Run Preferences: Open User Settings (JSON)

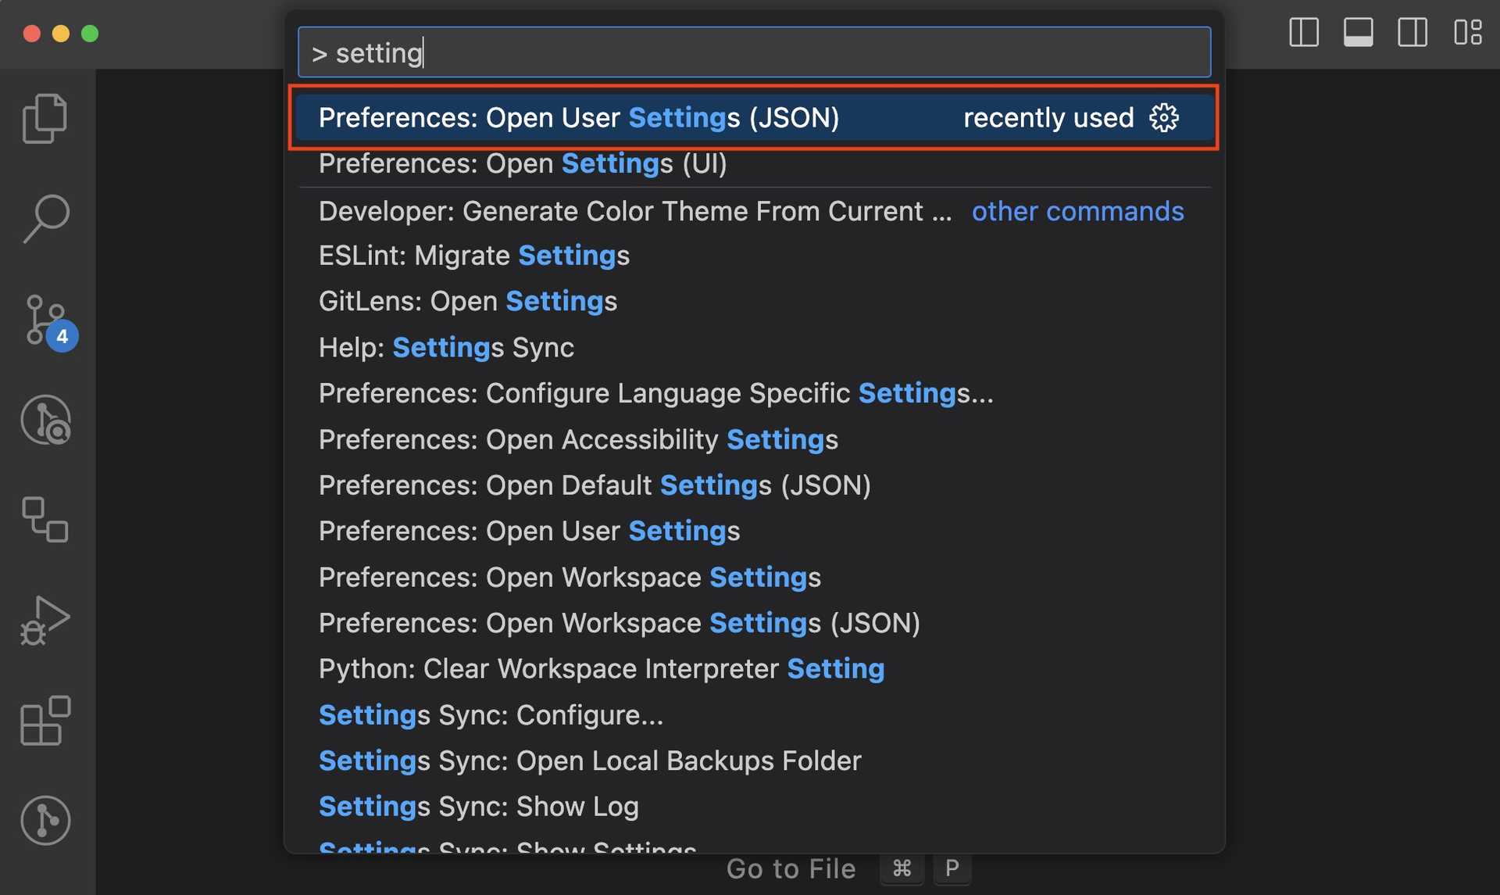pyautogui.click(x=578, y=117)
